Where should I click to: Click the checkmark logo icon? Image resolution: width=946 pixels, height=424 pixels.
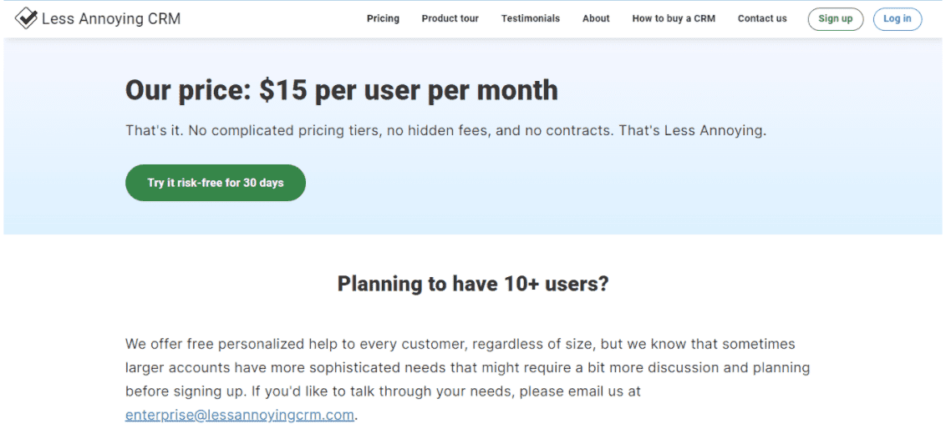(x=26, y=18)
